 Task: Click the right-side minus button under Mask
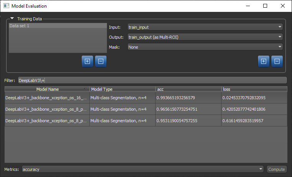pyautogui.click(x=277, y=61)
